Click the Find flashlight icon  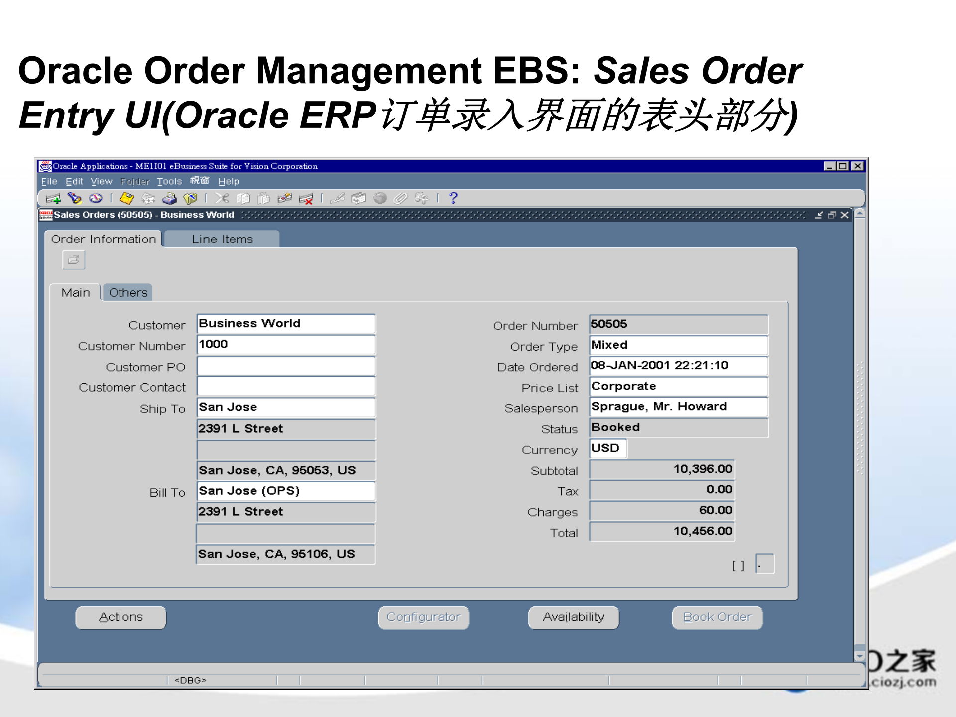coord(75,198)
